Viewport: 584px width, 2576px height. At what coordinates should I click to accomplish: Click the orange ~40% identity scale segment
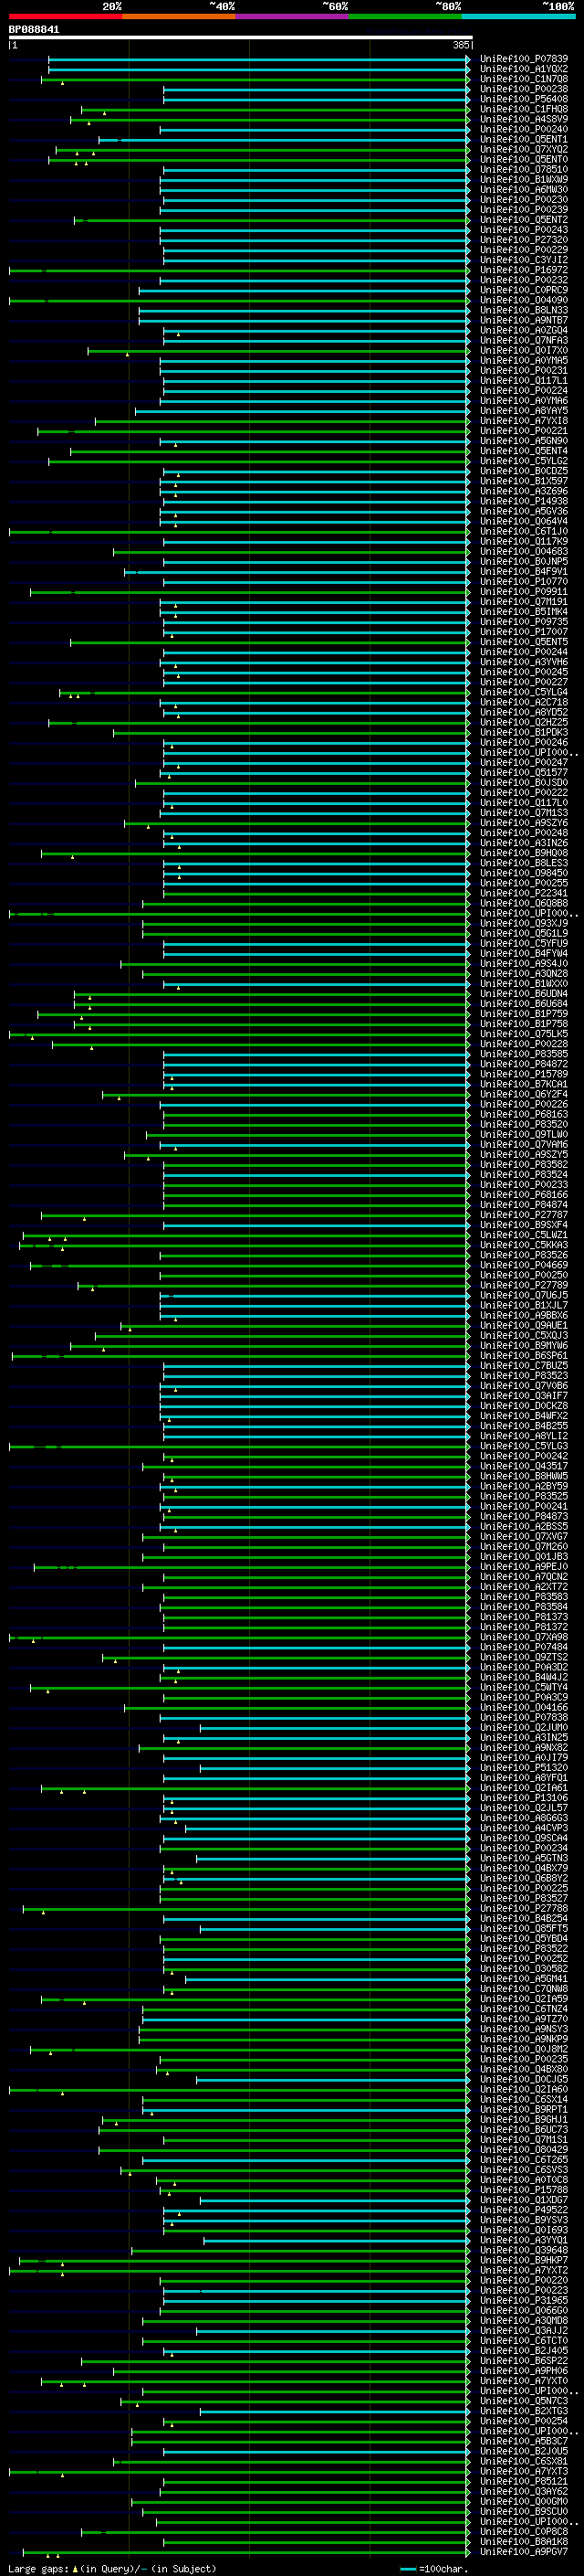(x=179, y=16)
